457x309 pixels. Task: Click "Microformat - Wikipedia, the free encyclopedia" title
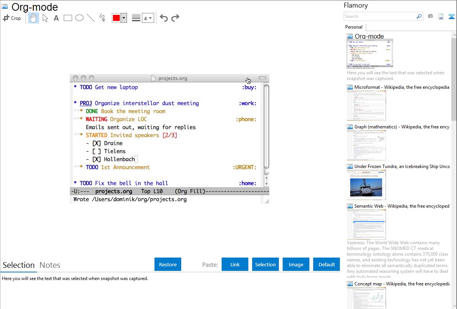(x=402, y=87)
